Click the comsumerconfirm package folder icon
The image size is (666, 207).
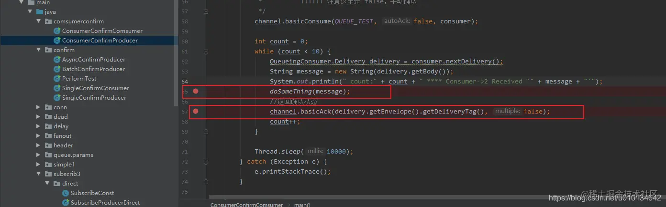48,21
